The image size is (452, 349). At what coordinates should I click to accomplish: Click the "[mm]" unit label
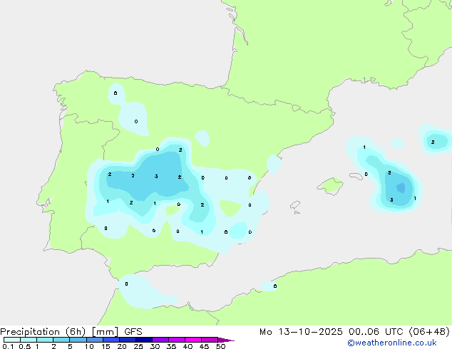coord(105,332)
